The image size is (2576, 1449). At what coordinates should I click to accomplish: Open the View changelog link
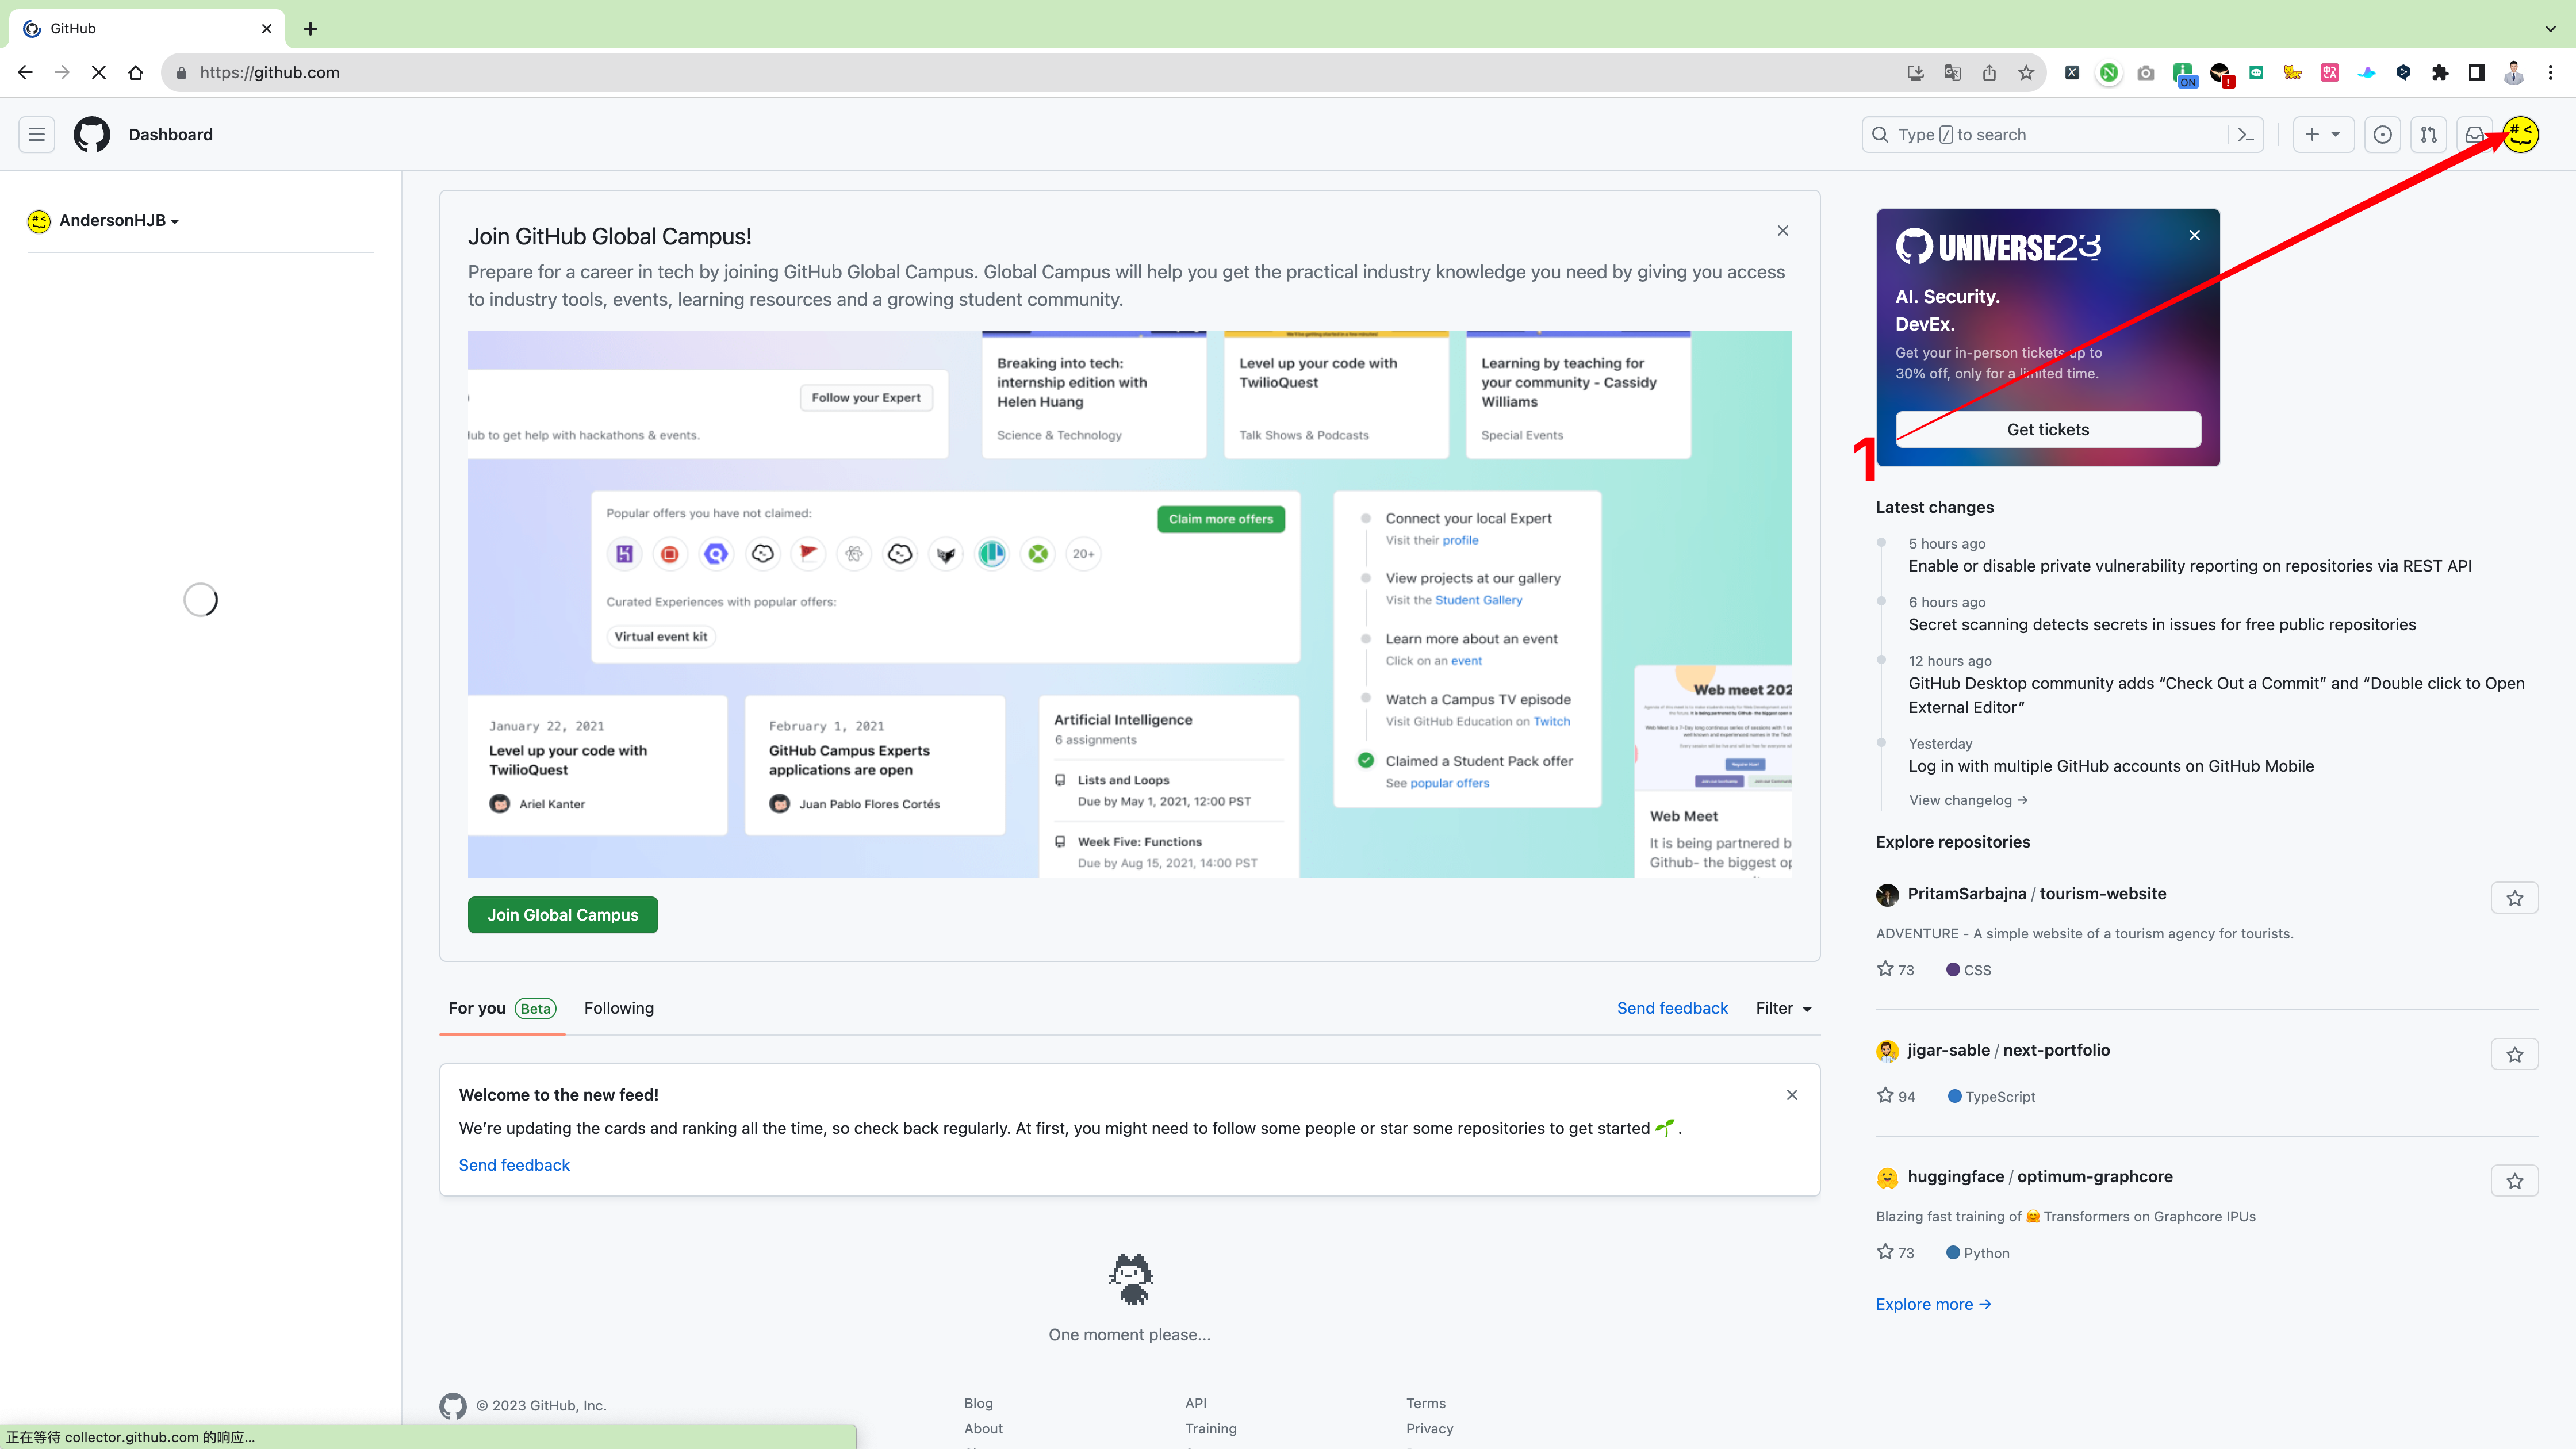click(1968, 800)
